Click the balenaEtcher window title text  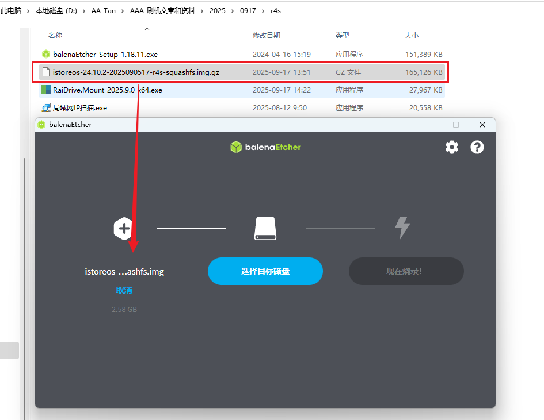click(x=70, y=125)
